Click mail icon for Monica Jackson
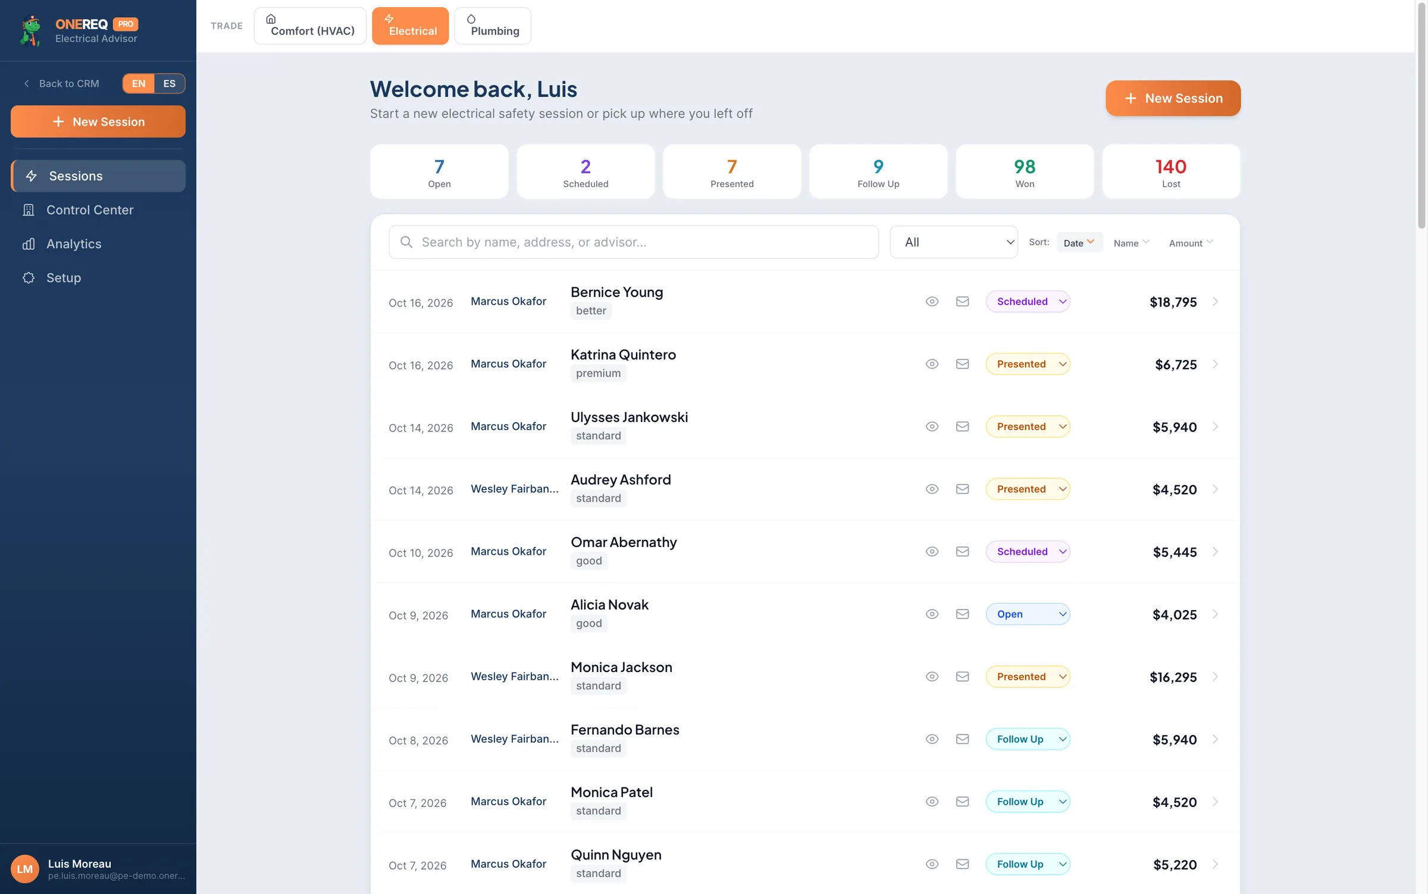 (x=962, y=677)
